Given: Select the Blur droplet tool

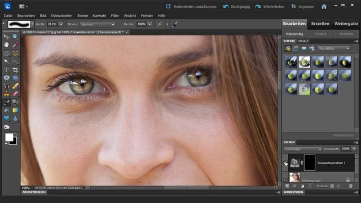Looking at the screenshot, I should pyautogui.click(x=15, y=118).
